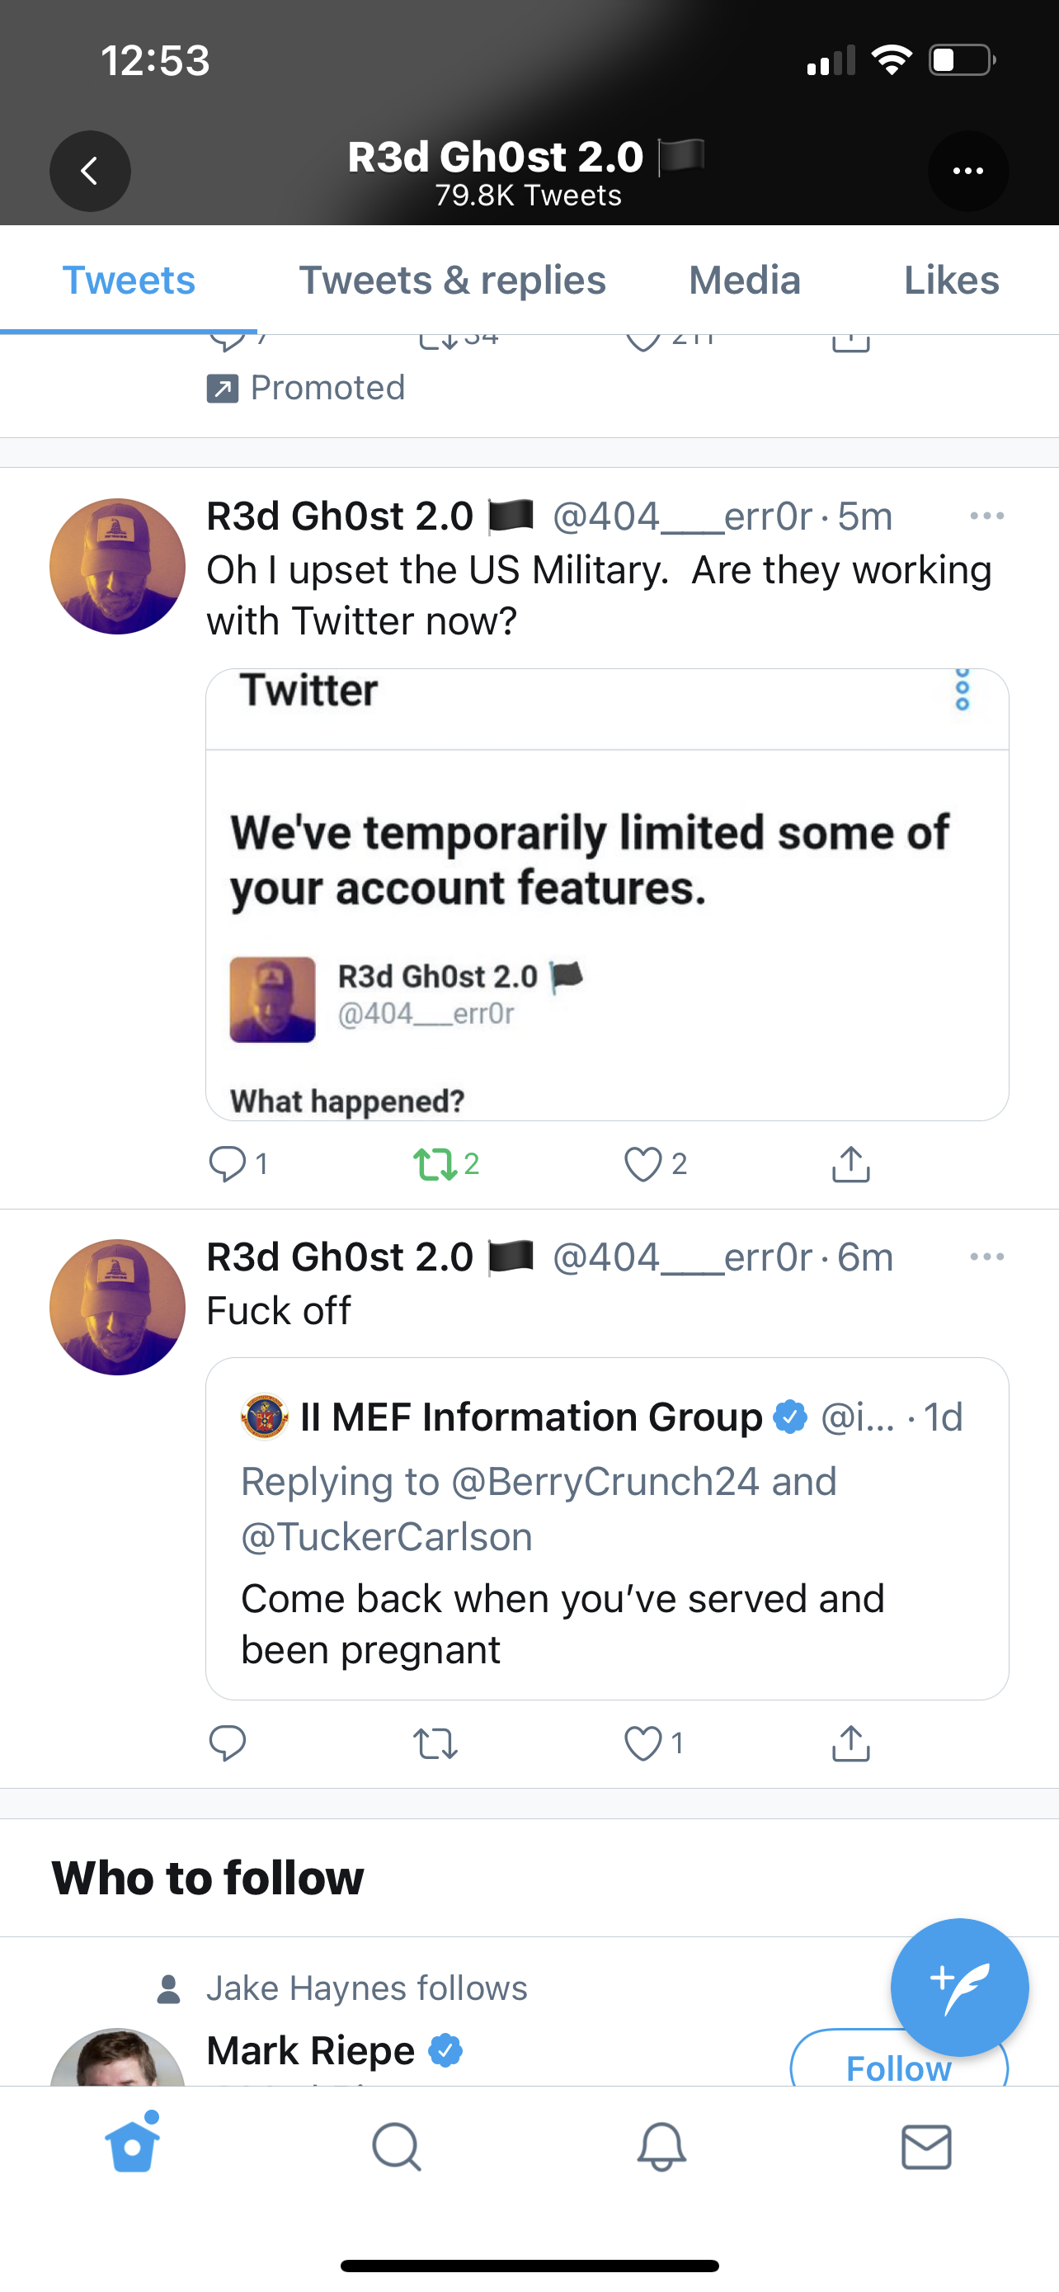Show the Likes tab
Viewport: 1059px width, 2292px height.
(950, 281)
